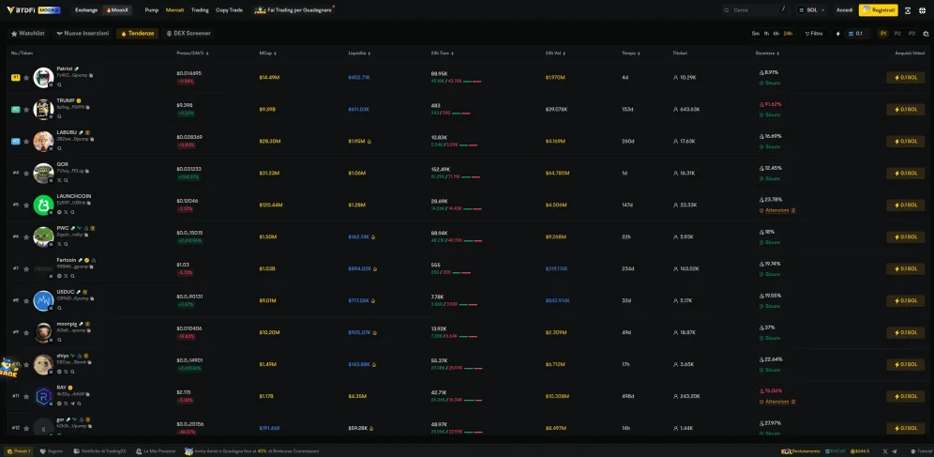
Task: Sort by MCap column header
Action: pyautogui.click(x=265, y=53)
